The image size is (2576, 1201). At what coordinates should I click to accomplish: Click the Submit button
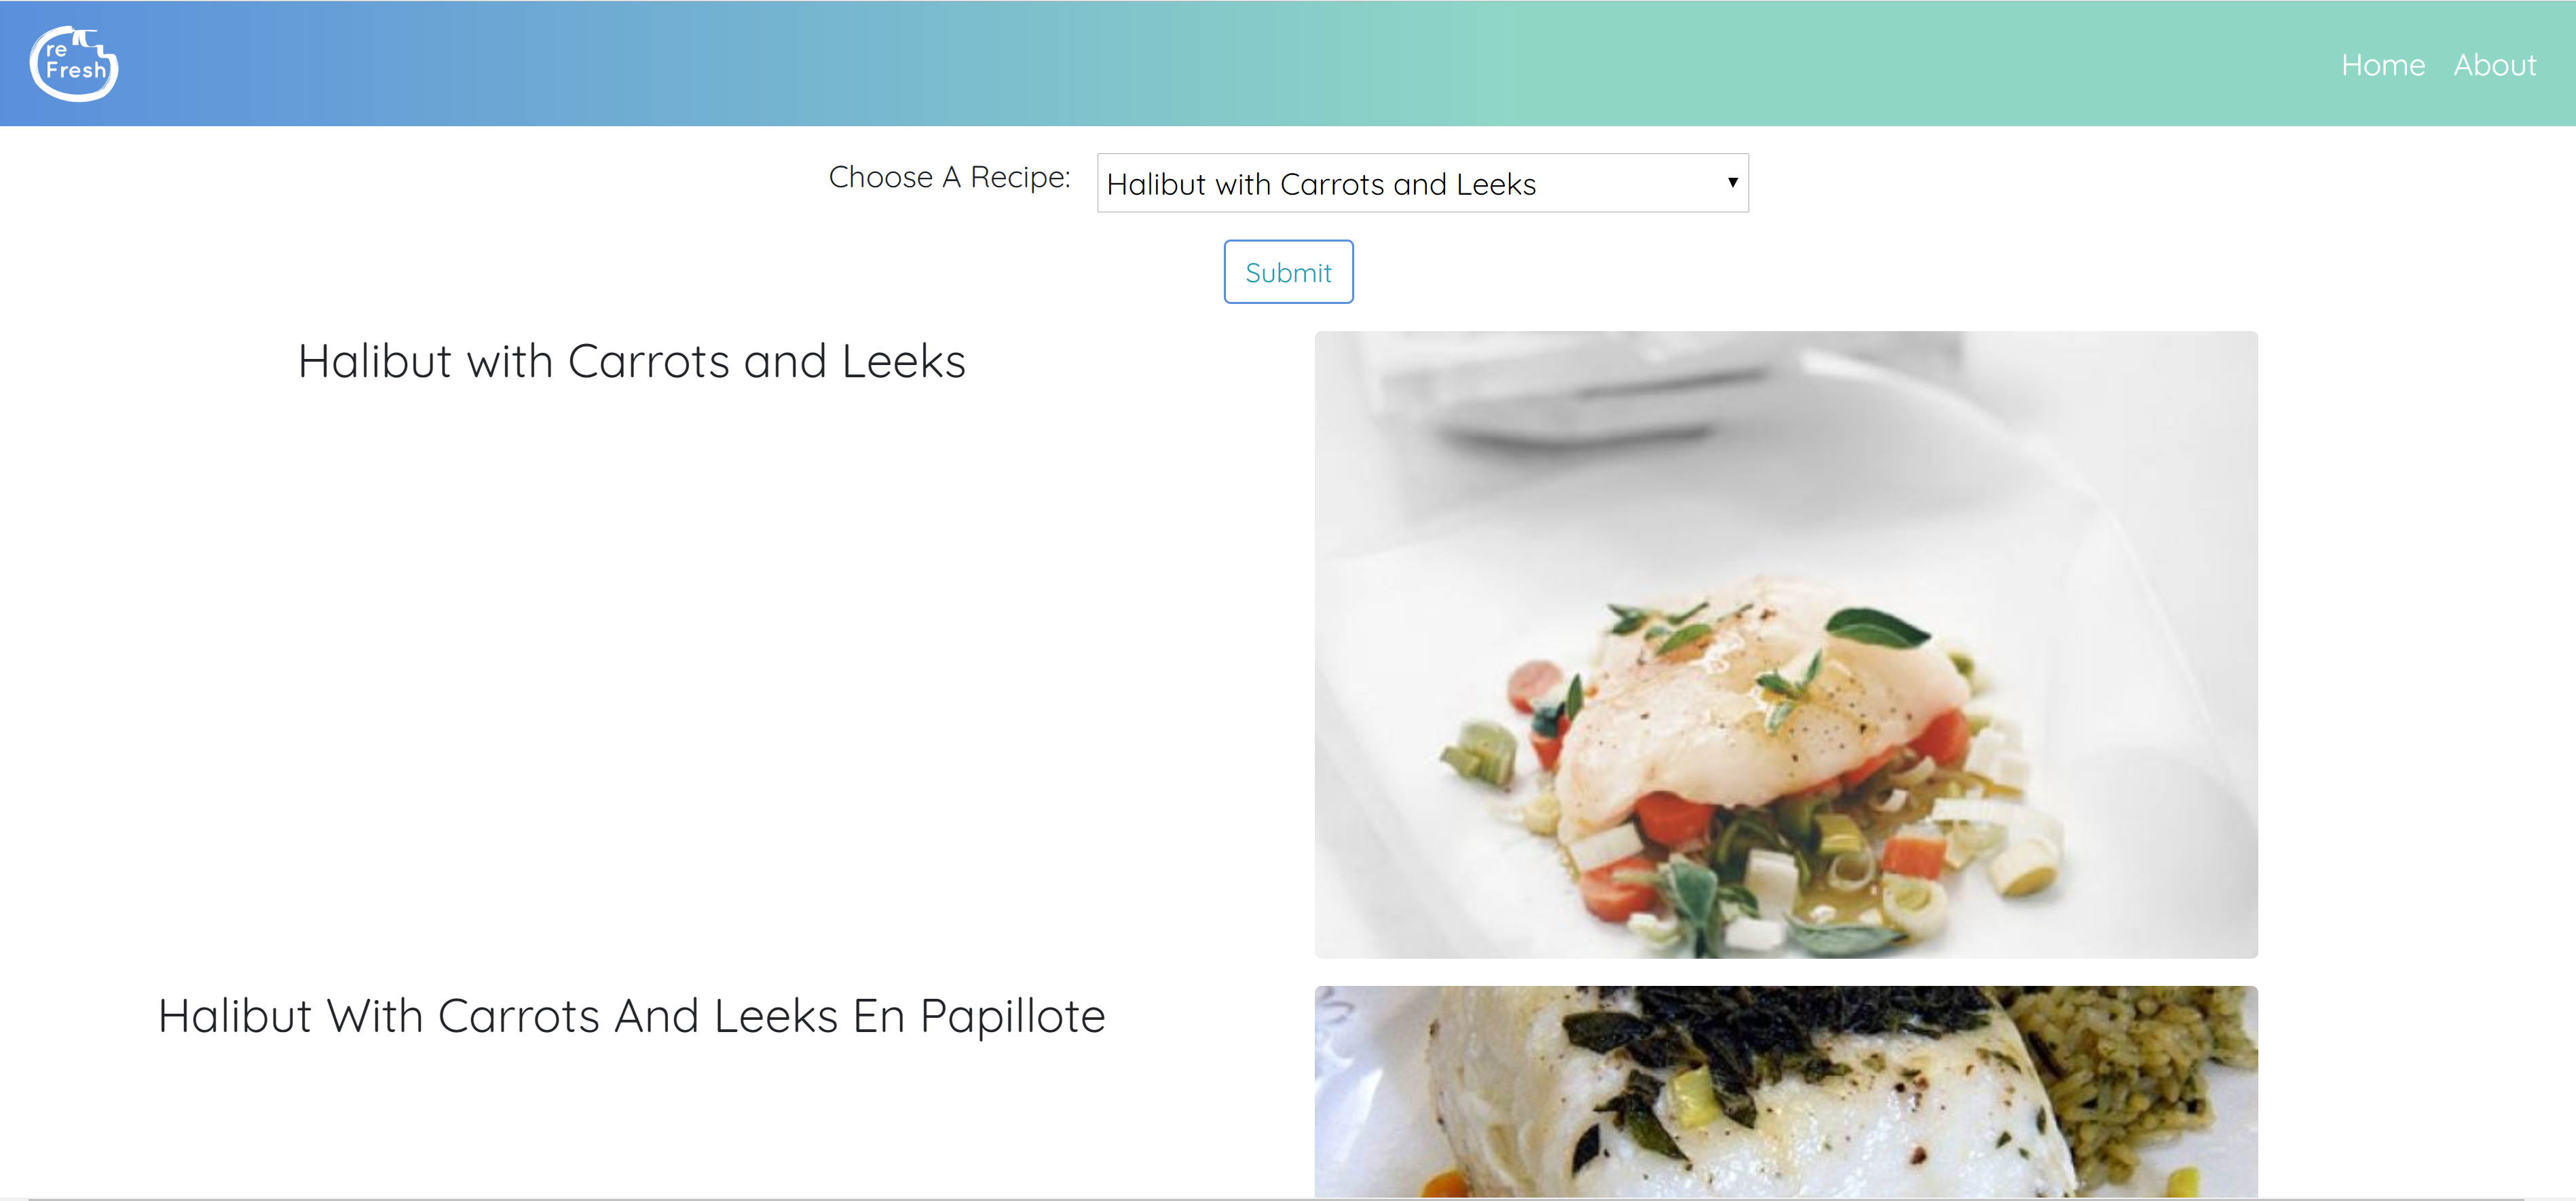click(x=1288, y=272)
